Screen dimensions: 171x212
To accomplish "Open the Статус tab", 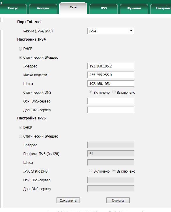I will [13, 9].
